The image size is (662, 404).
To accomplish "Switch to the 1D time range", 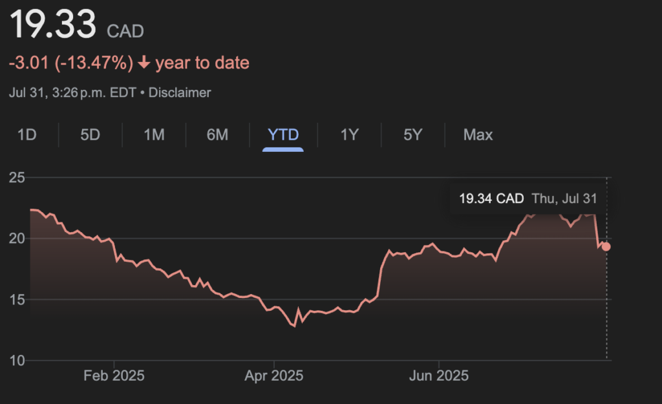I will [27, 134].
